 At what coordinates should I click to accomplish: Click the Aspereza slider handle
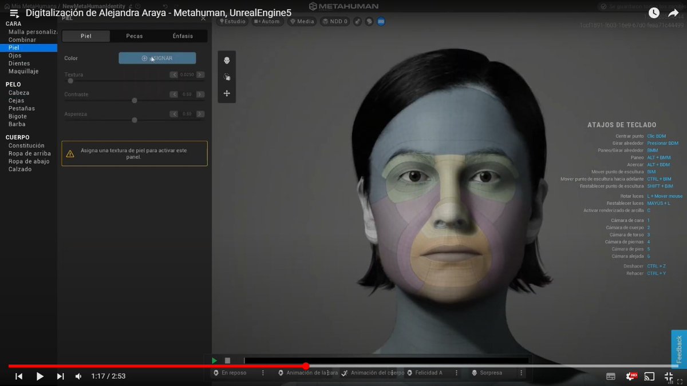click(135, 120)
